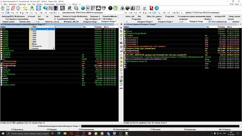Click the F5 Копирование button
Viewport: 242px width, 136px height.
click(x=86, y=129)
